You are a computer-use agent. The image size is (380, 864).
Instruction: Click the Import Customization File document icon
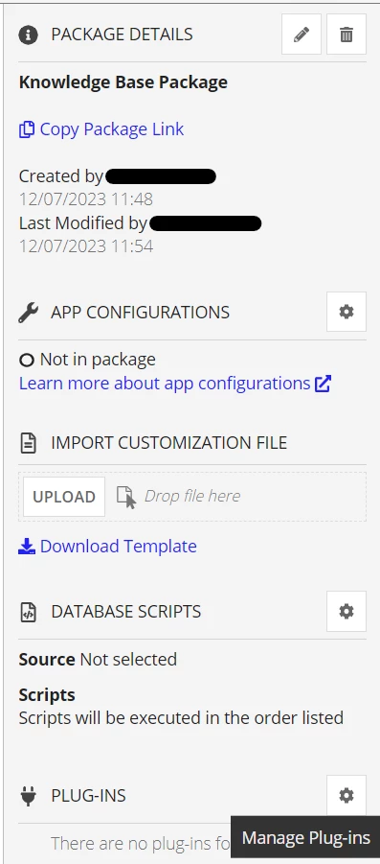pyautogui.click(x=29, y=443)
